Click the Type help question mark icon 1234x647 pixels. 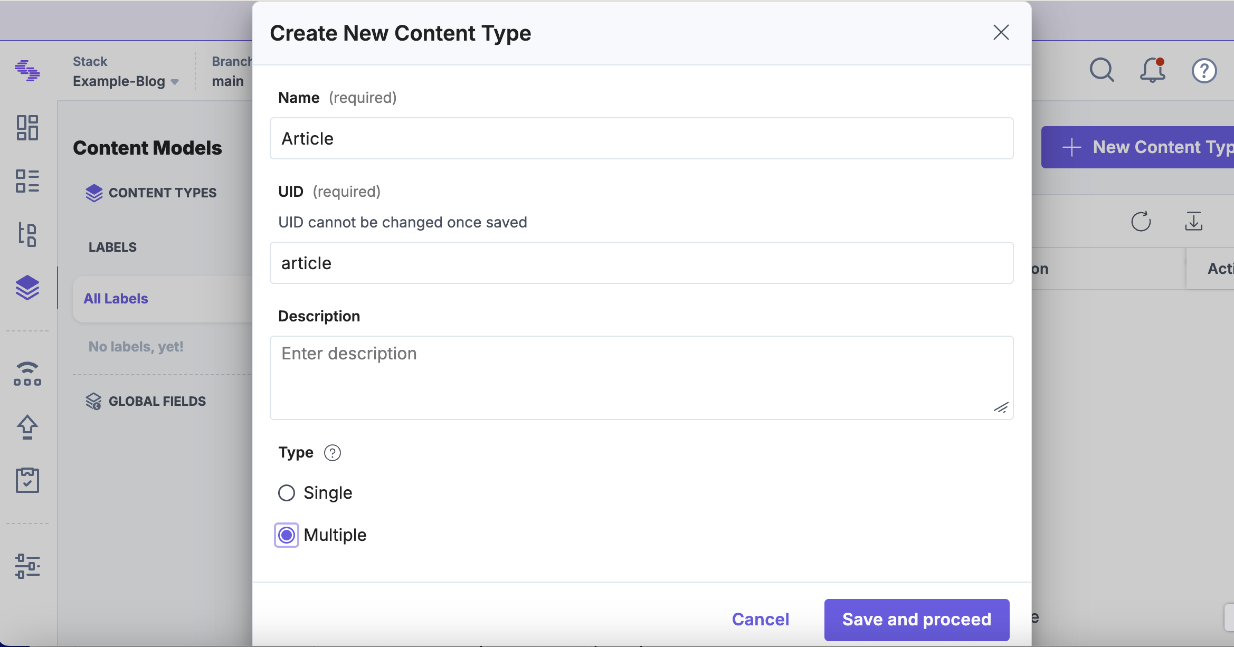333,453
